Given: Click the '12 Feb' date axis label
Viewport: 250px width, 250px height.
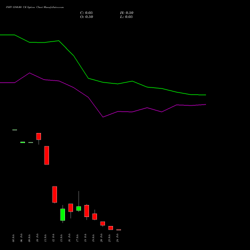Looking at the screenshot, I should 53,237.
